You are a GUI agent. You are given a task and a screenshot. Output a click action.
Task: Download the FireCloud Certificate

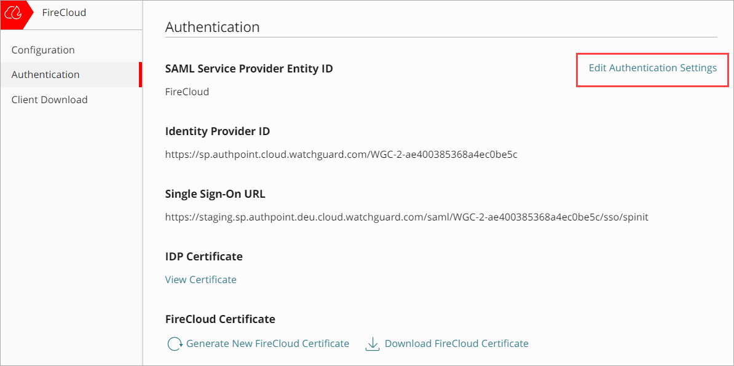point(456,344)
